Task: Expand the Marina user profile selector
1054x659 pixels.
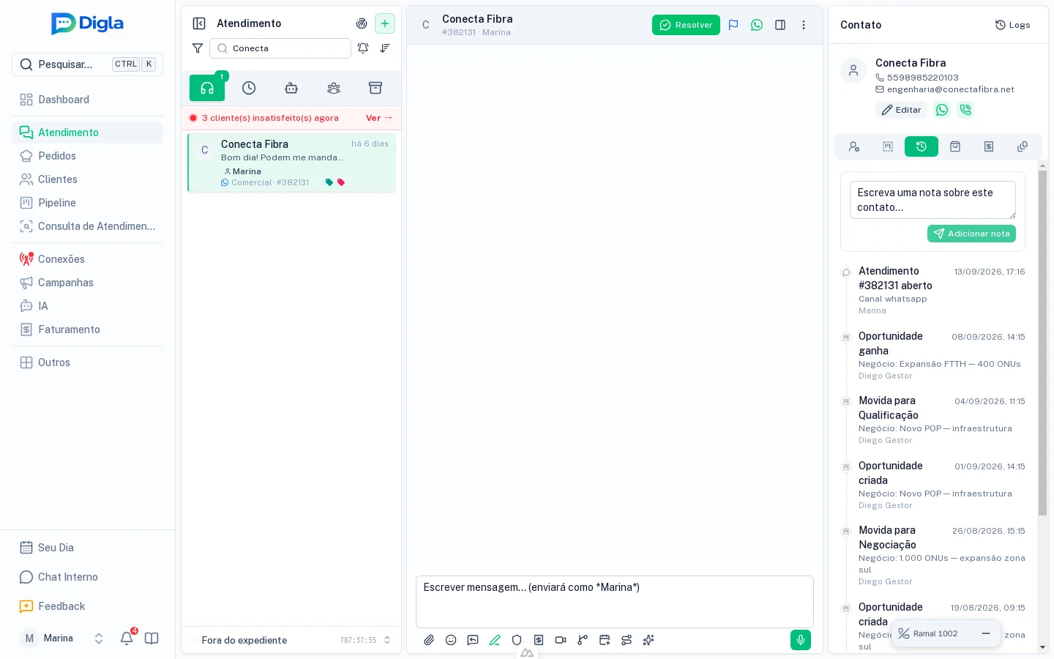Action: 99,638
